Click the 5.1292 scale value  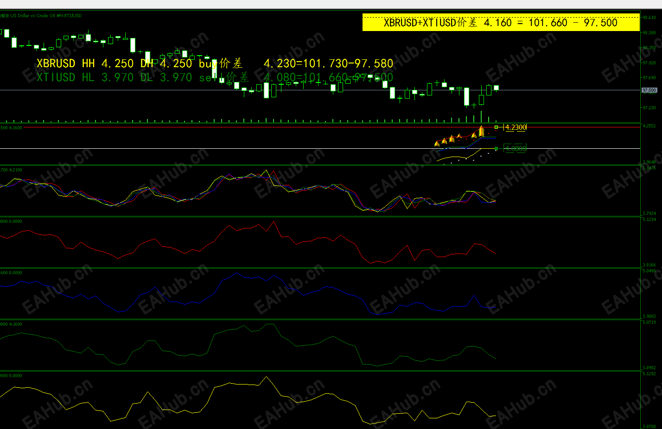[649, 374]
